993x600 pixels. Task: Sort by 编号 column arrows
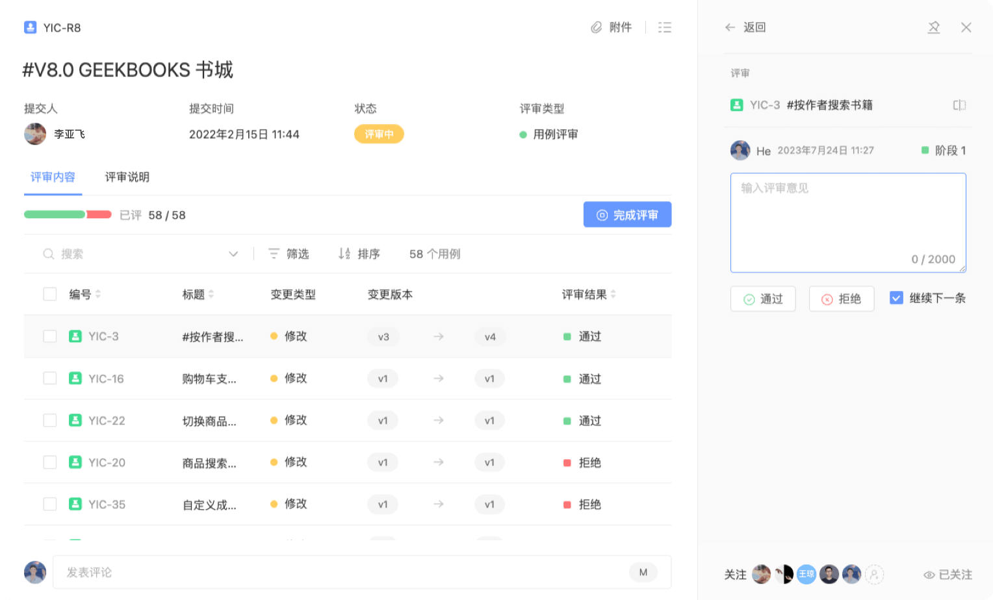click(98, 294)
